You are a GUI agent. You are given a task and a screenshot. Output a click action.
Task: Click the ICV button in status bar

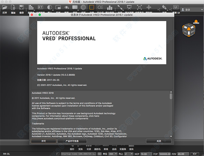pos(194,154)
